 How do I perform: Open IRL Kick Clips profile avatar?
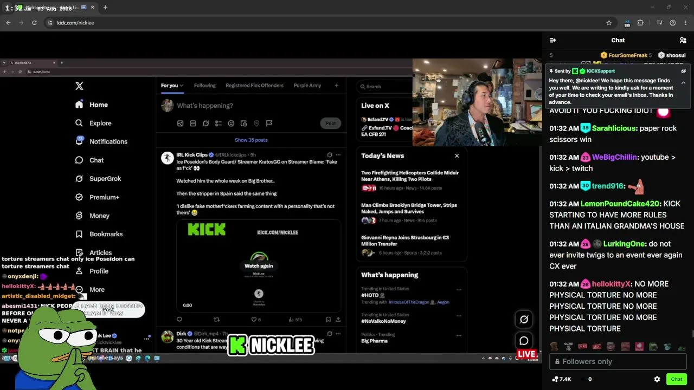[167, 158]
